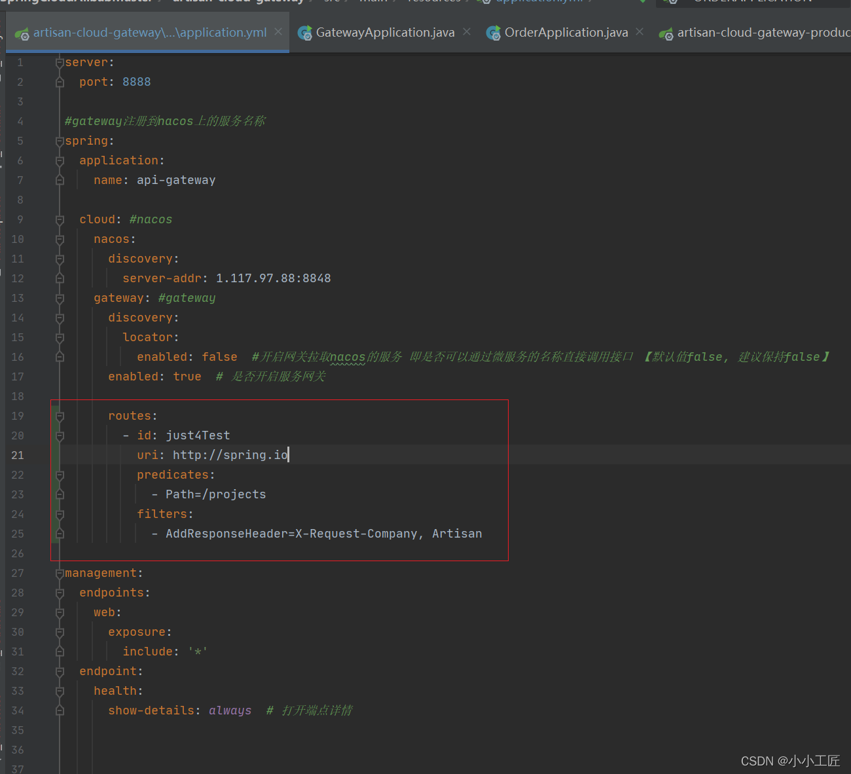Collapse the server block fold marker
Image resolution: width=851 pixels, height=774 pixels.
[x=60, y=63]
